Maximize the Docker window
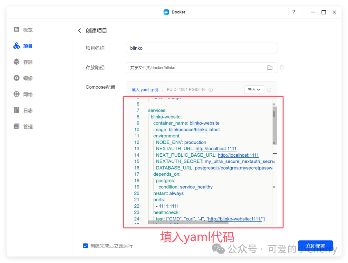This screenshot has height=263, width=348. pos(324,12)
